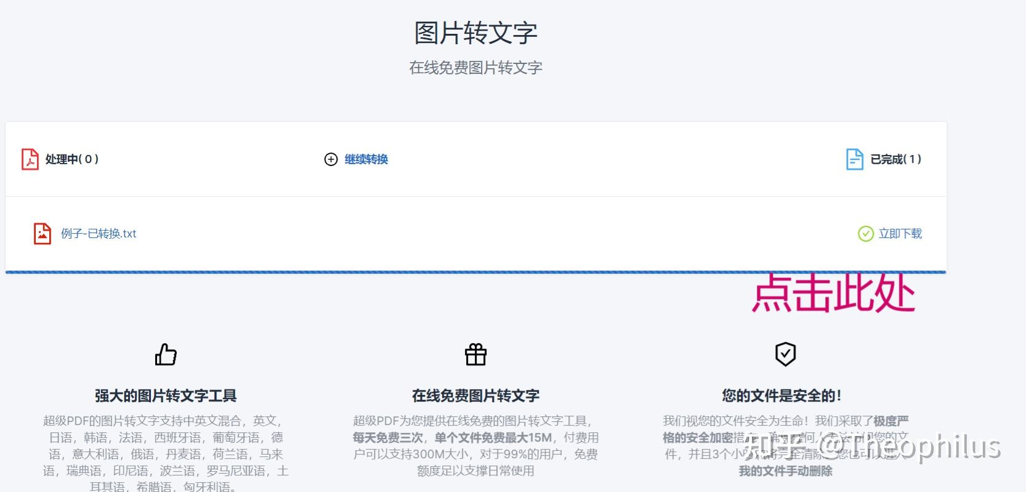Click heading 强大的图片转文字工具
This screenshot has width=1026, height=492.
click(166, 395)
